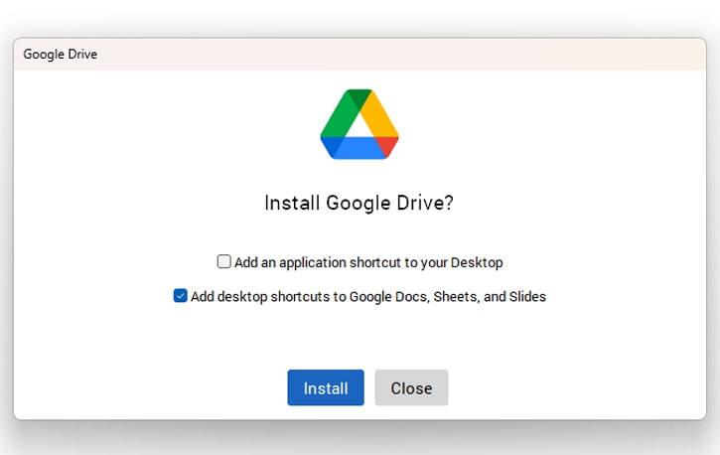720x455 pixels.
Task: Click 'Add desktop shortcuts to Google Docs' label
Action: click(x=368, y=297)
